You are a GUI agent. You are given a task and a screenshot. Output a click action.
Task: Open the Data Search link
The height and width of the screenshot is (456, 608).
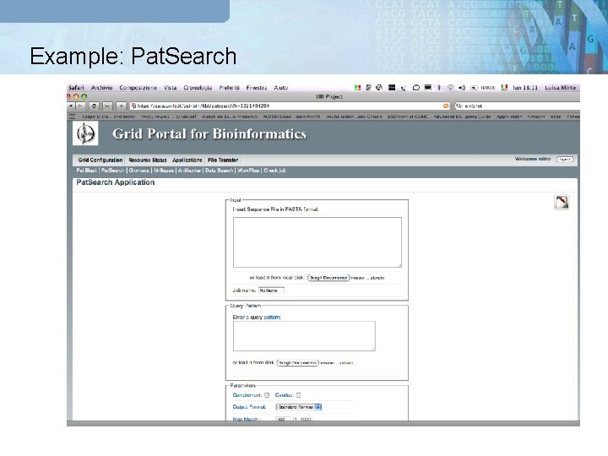coord(219,171)
